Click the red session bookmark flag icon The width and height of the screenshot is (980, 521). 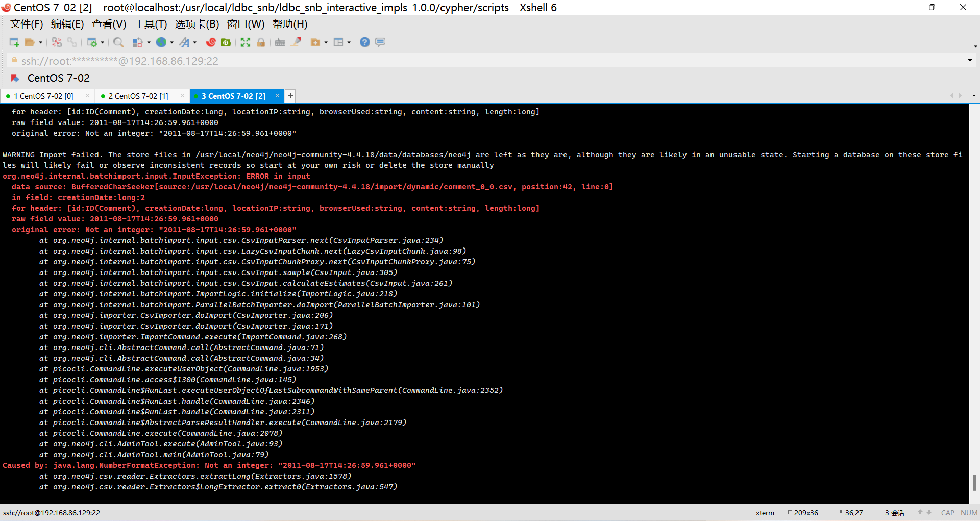click(x=15, y=78)
